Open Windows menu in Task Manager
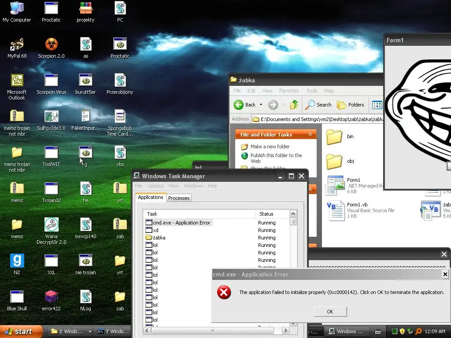Viewport: 451px width, 338px height. click(193, 186)
